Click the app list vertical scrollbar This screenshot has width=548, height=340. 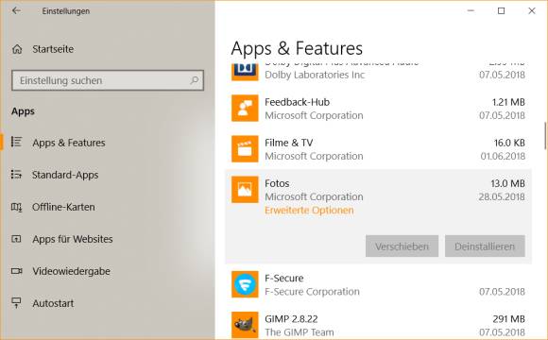(545, 136)
